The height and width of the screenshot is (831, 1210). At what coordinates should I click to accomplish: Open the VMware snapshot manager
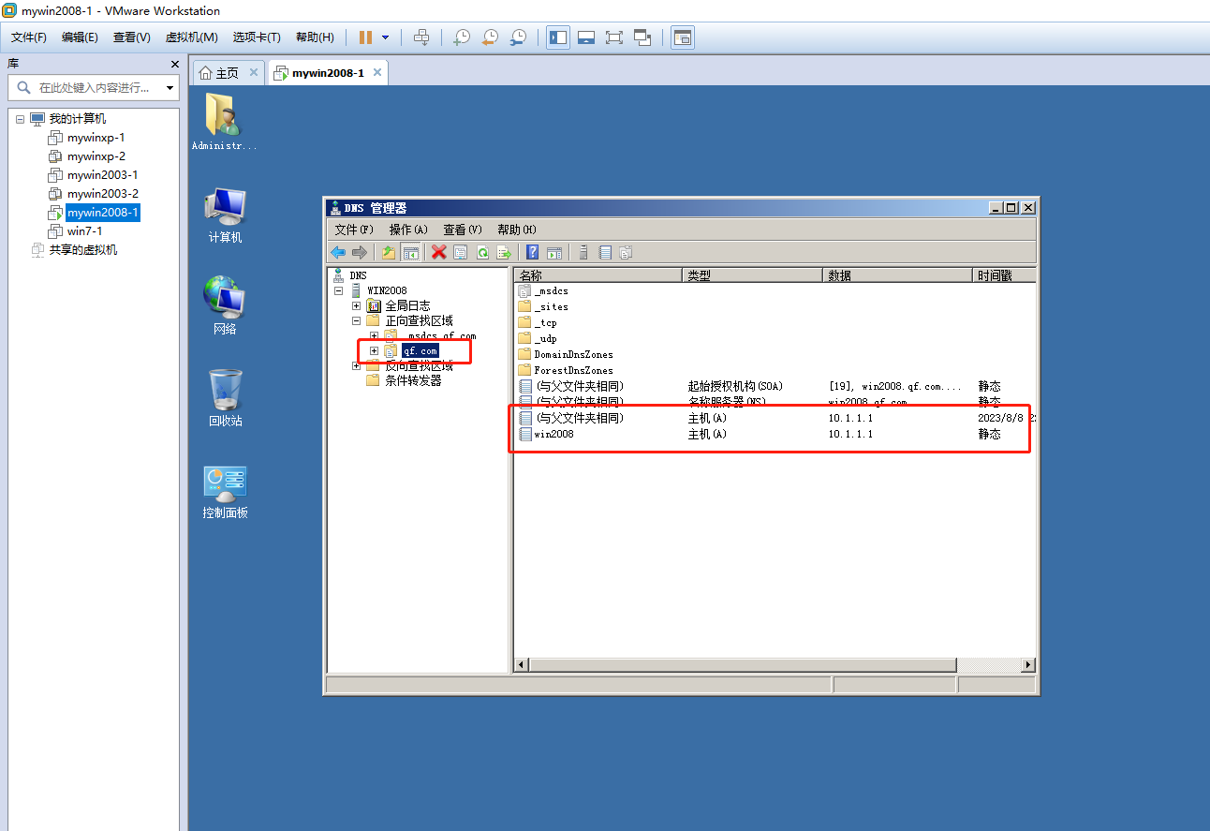click(518, 37)
